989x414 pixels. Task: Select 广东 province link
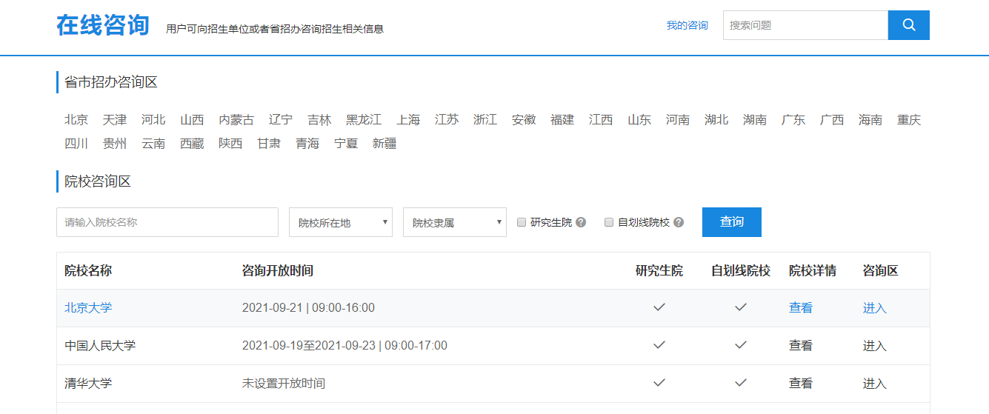tap(793, 120)
